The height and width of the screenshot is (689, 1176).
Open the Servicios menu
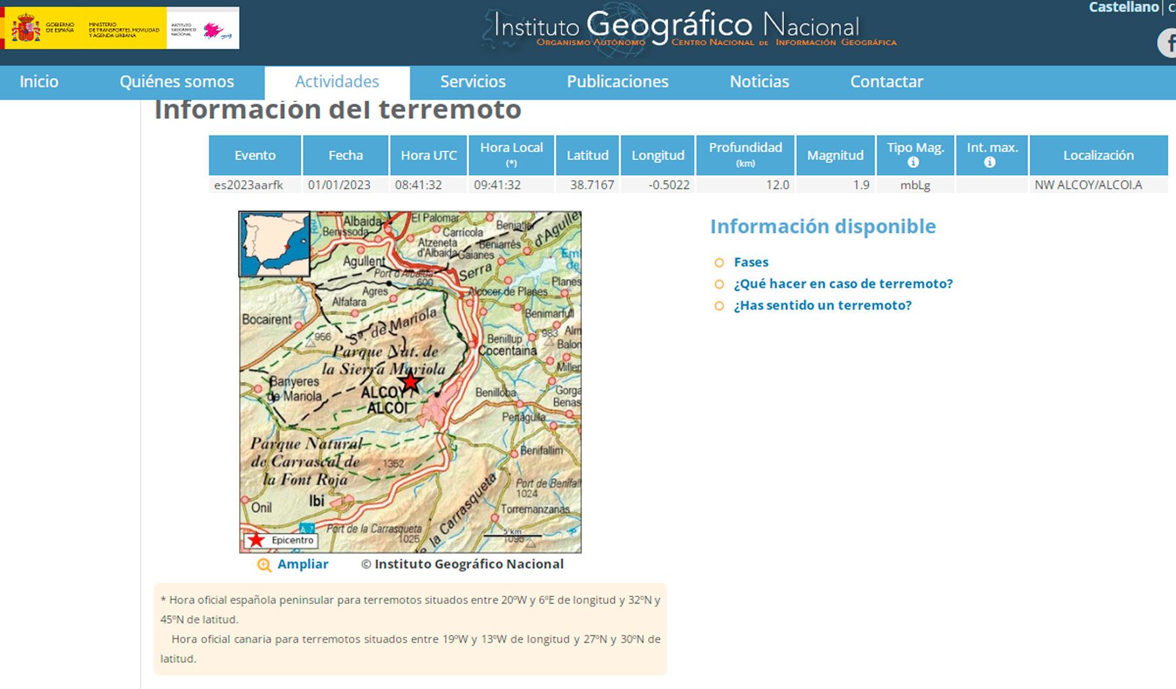[x=472, y=82]
